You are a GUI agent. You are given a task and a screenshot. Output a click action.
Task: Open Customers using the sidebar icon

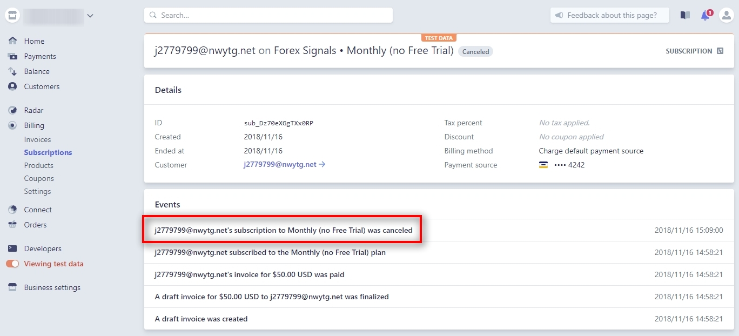tap(12, 86)
